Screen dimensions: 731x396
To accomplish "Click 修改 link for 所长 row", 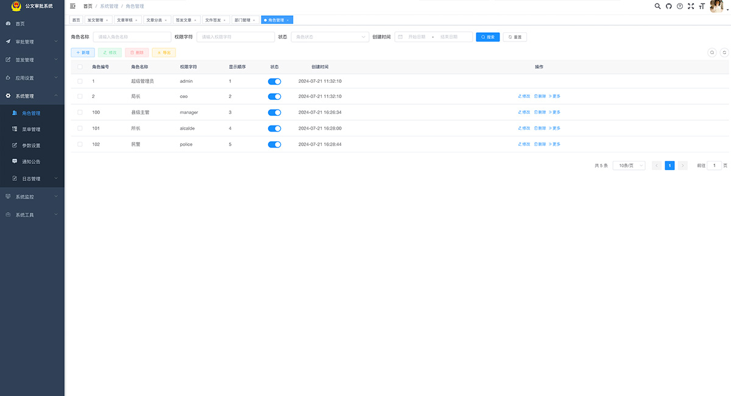I will (524, 129).
